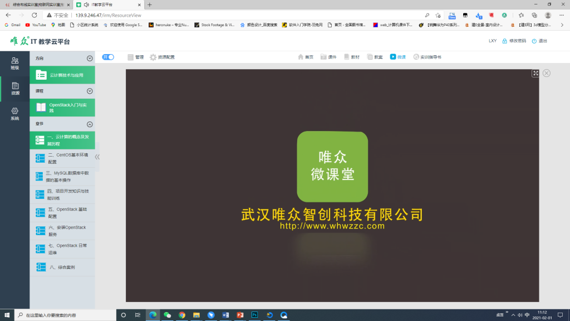This screenshot has width=570, height=321.
Task: Open the Stock Footage bookmark
Action: (214, 25)
